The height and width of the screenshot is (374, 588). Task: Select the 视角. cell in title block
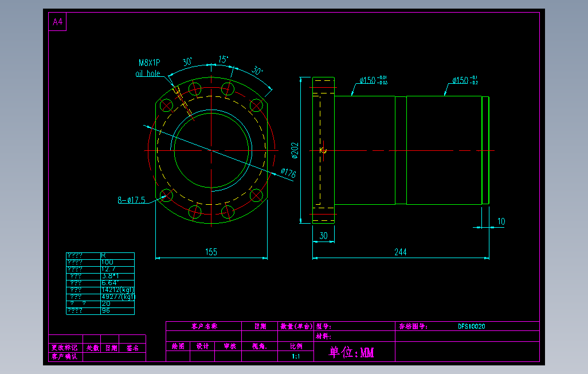pyautogui.click(x=260, y=346)
